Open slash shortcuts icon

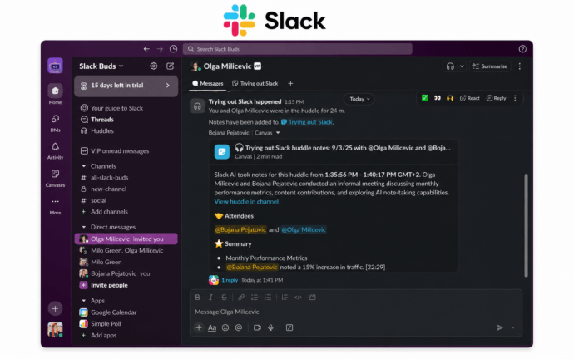[289, 327]
